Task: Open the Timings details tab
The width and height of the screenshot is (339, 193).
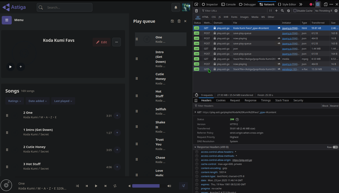Action: point(266,100)
